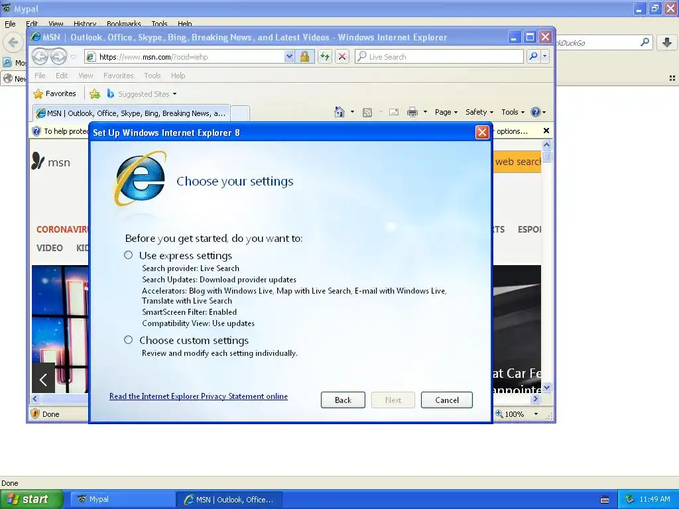Click Cancel in the setup dialog

[x=446, y=400]
